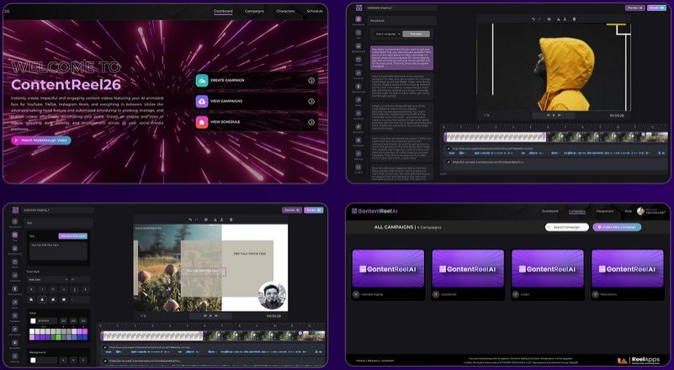The image size is (674, 370).
Task: Click Render button in text editor
Action: [314, 210]
